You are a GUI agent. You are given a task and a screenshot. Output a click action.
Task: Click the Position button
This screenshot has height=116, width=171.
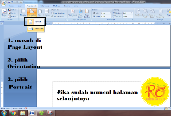138,13
